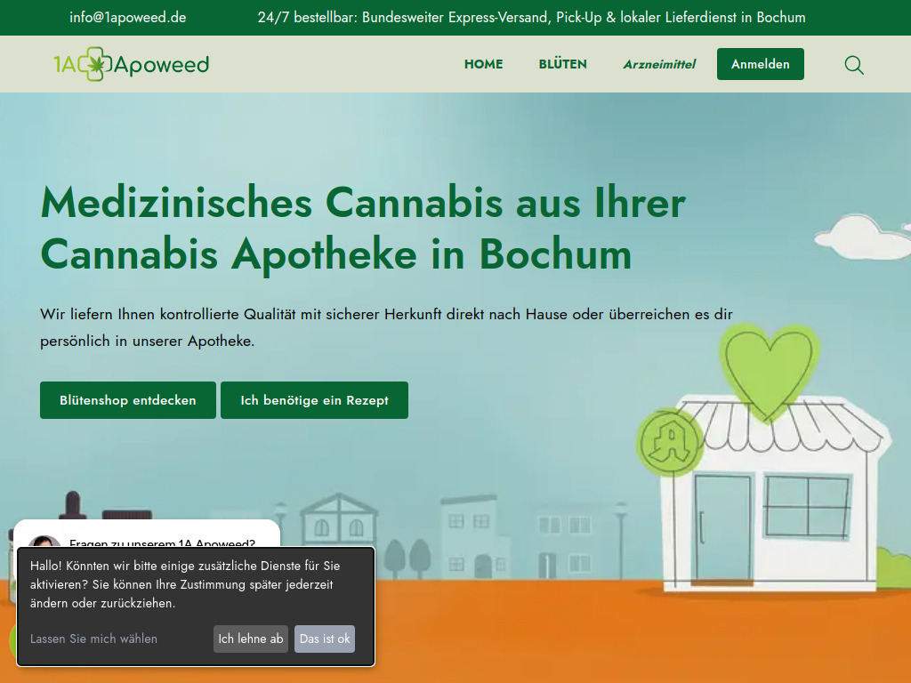Image resolution: width=911 pixels, height=683 pixels.
Task: Select HOME in the navigation menu
Action: [483, 64]
